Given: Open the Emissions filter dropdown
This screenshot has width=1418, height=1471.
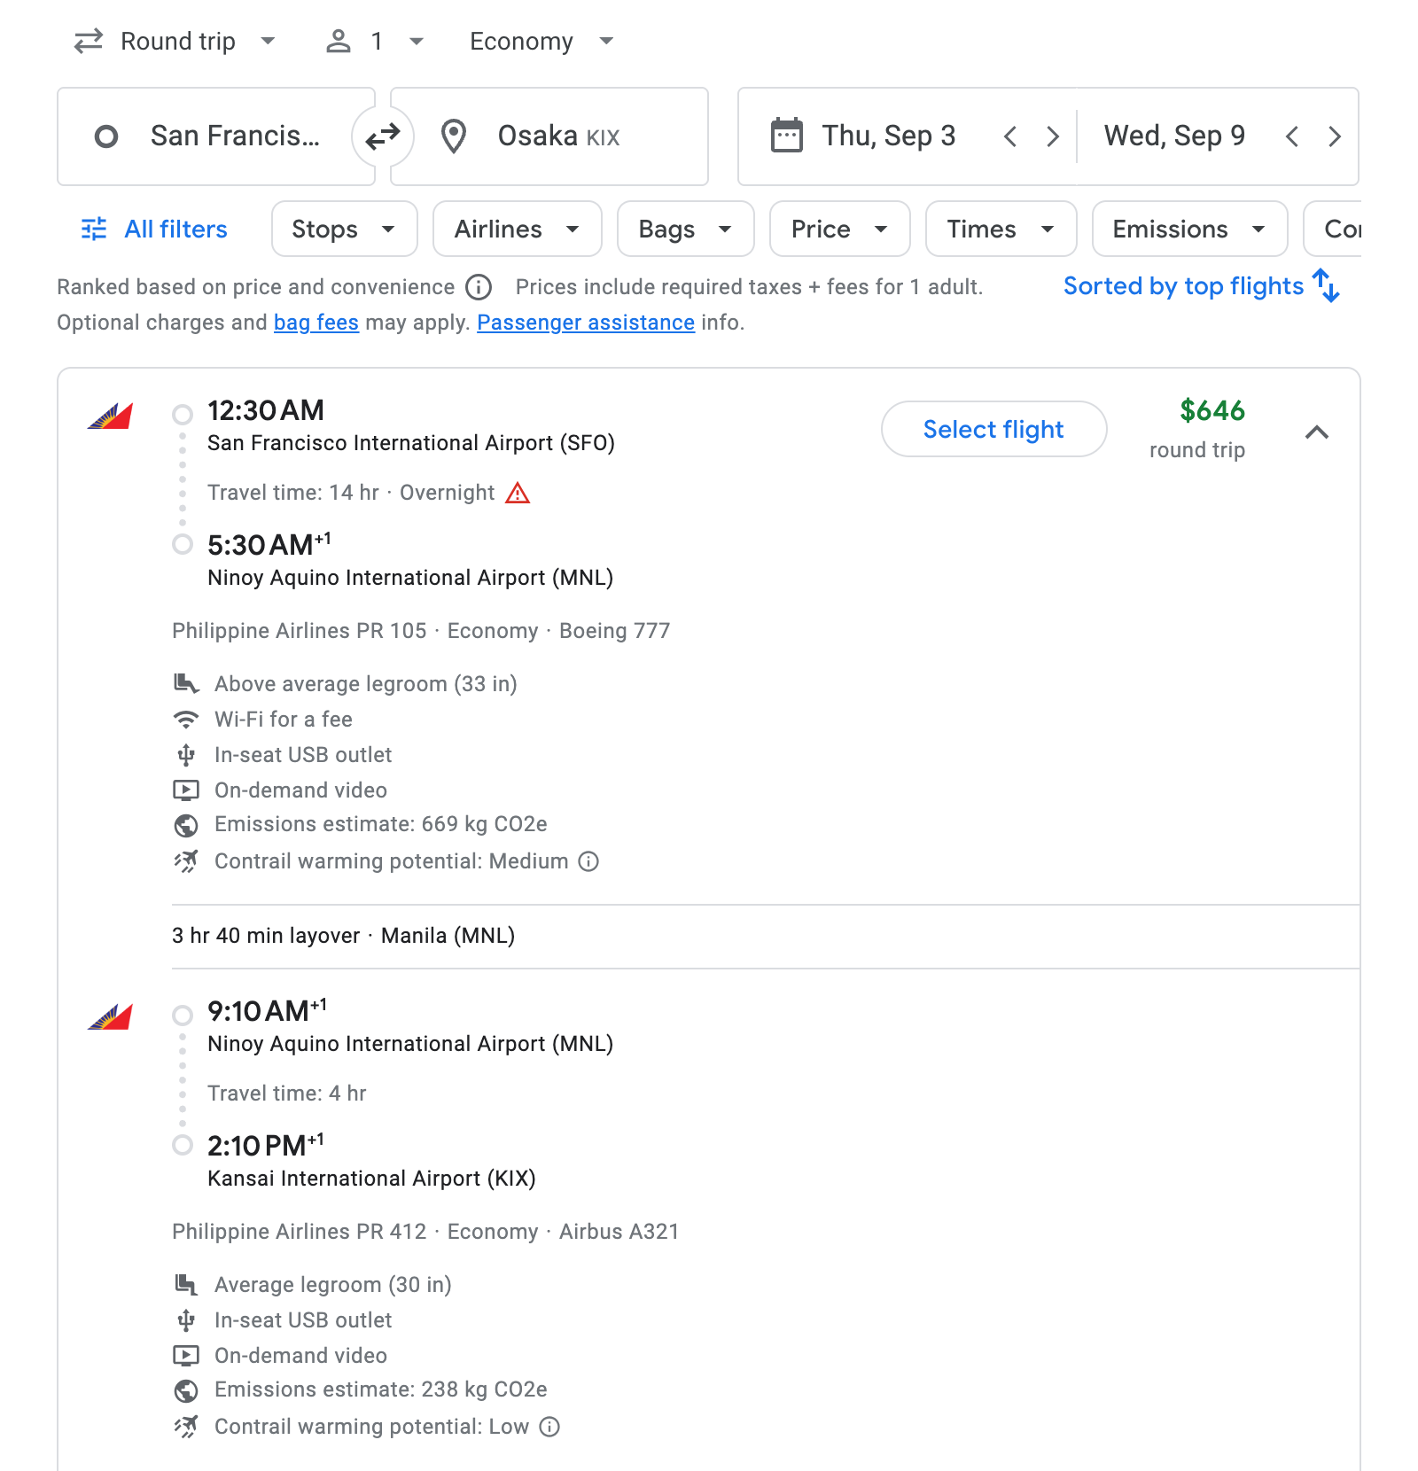Looking at the screenshot, I should point(1188,229).
